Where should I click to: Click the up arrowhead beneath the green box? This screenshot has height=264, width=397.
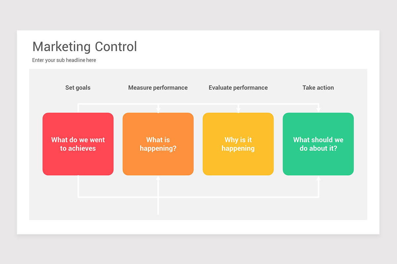(319, 178)
